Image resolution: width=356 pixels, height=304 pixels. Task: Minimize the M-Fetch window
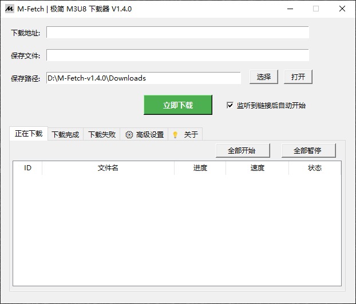(x=290, y=9)
